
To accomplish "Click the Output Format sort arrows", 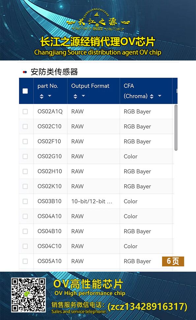I will click(75, 96).
